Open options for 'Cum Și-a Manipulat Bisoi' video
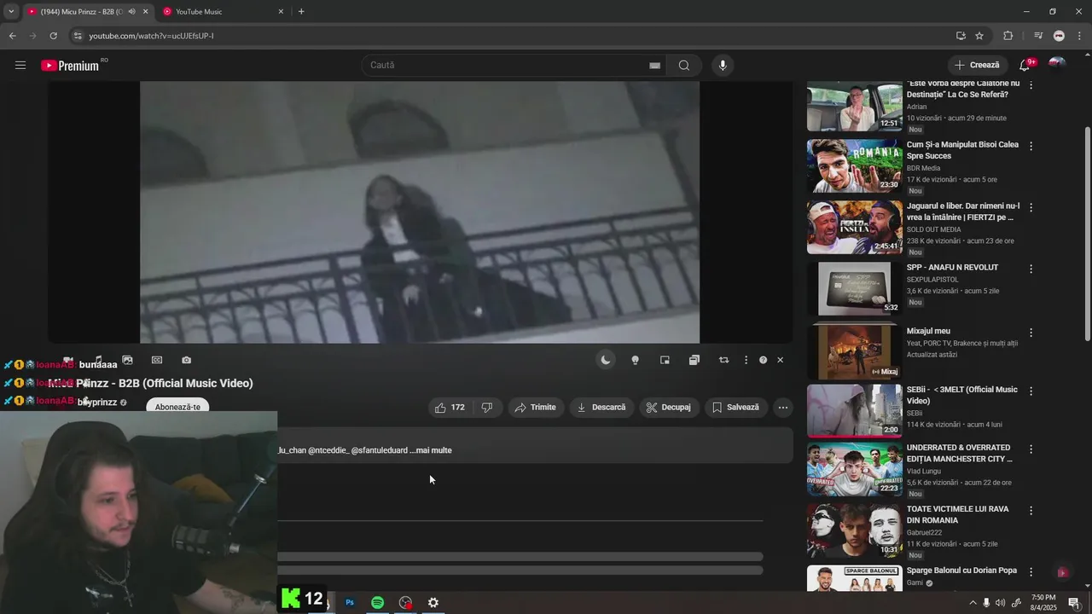This screenshot has width=1092, height=614. [1031, 146]
